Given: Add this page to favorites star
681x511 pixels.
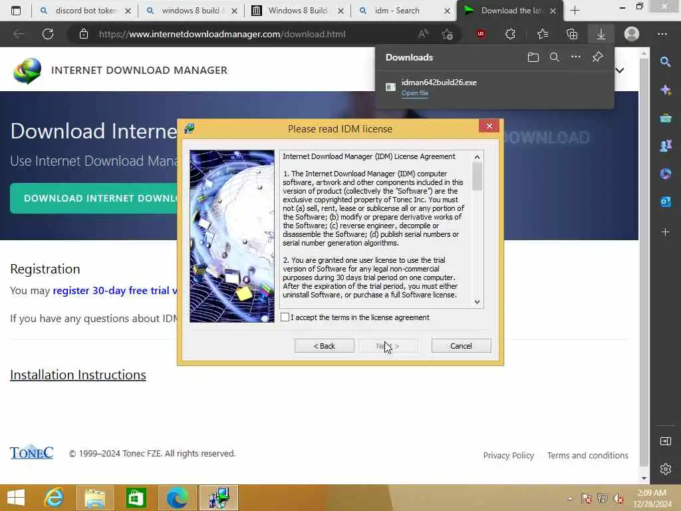Looking at the screenshot, I should coord(448,34).
